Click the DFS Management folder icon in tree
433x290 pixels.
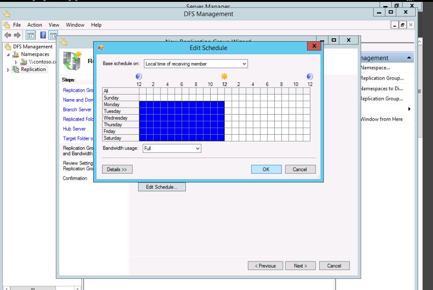click(x=8, y=47)
